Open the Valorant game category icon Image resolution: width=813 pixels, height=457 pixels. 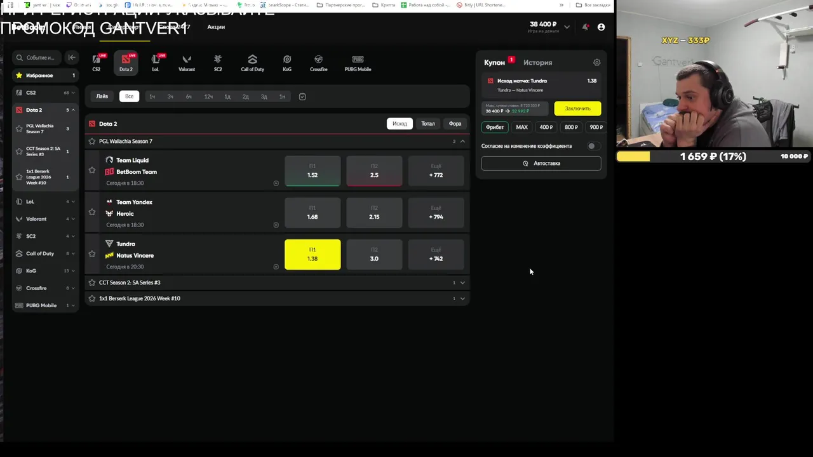[x=187, y=62]
